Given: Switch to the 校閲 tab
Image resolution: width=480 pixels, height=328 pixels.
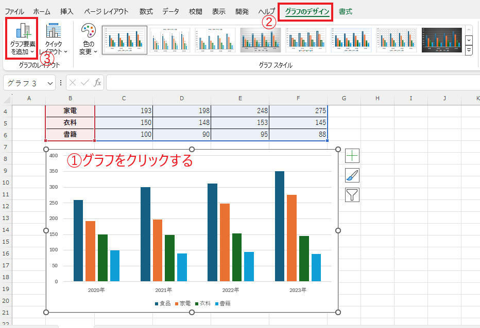Looking at the screenshot, I should 195,12.
